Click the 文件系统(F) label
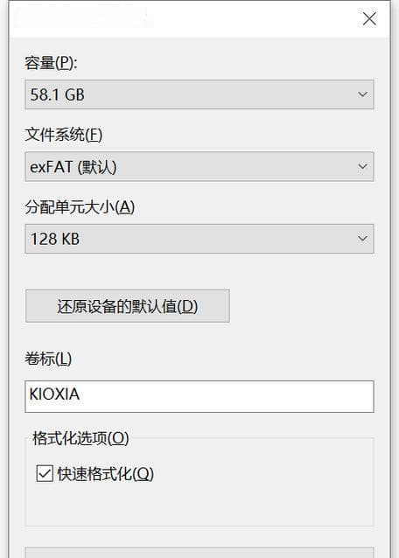The image size is (399, 558). tap(63, 135)
